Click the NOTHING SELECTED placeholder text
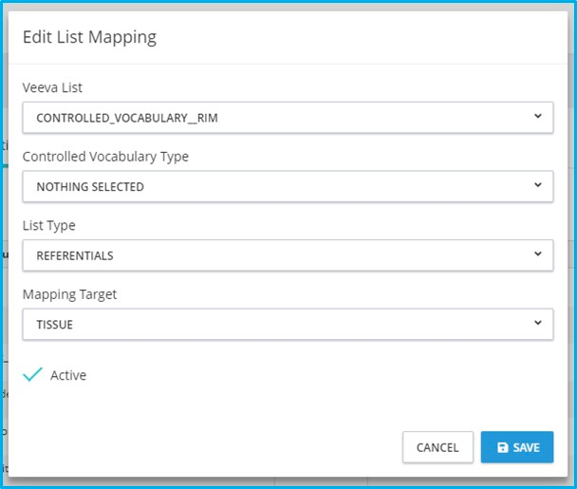 pos(90,187)
